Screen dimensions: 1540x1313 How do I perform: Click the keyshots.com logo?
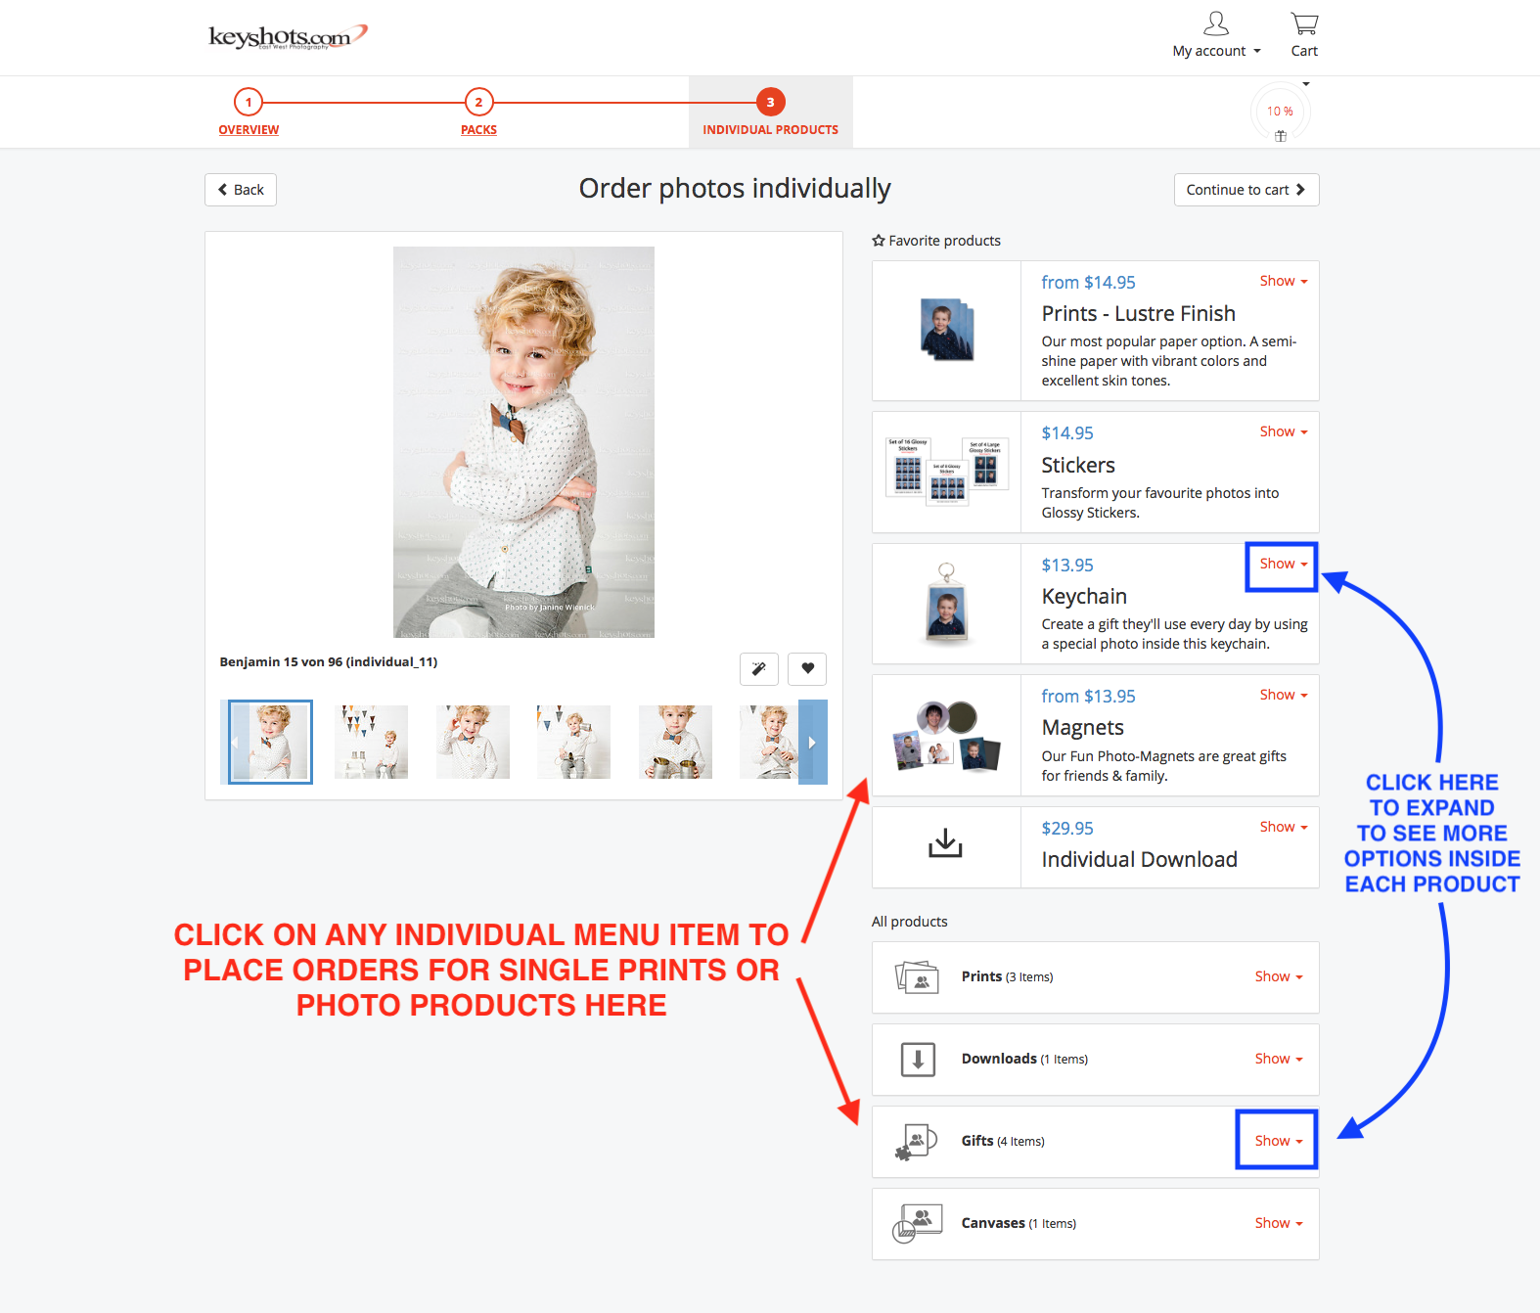coord(289,37)
